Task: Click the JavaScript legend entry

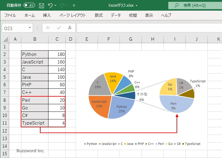Action: pyautogui.click(x=108, y=144)
